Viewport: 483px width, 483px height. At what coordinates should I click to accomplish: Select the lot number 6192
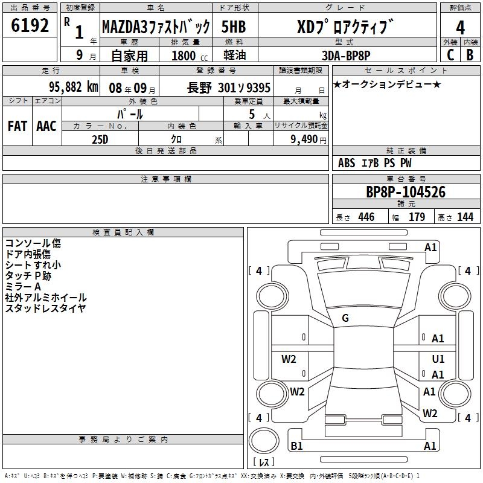click(30, 27)
